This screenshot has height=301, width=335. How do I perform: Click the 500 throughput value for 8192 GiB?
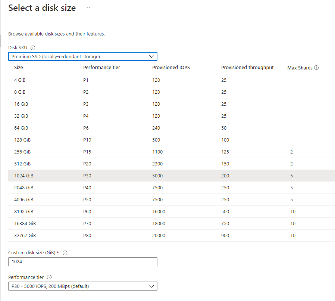click(225, 212)
